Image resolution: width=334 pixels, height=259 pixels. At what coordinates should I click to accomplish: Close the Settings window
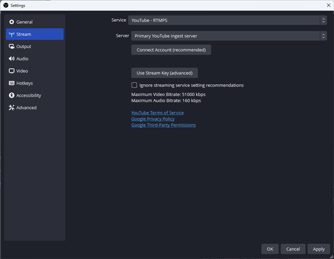tap(326, 5)
